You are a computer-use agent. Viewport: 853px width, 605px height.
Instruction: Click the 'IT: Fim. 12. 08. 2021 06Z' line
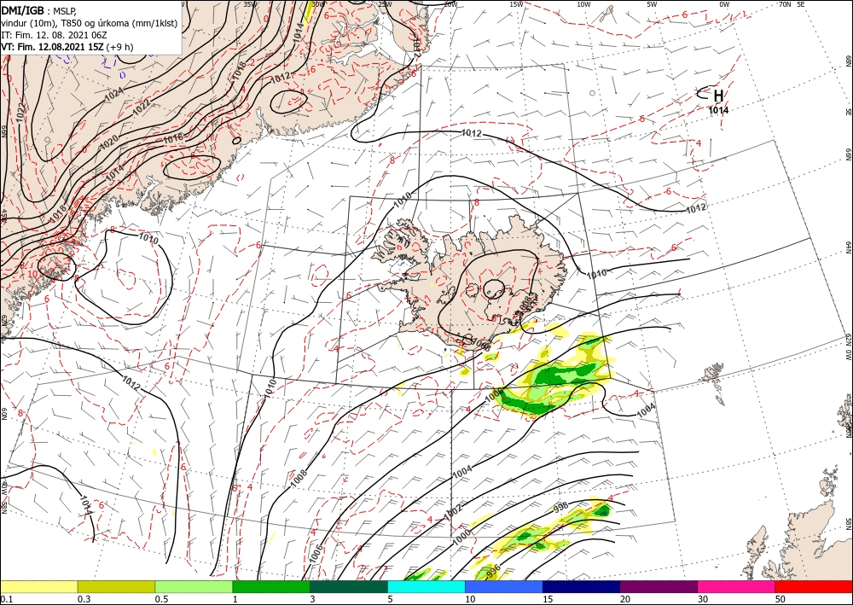54,35
